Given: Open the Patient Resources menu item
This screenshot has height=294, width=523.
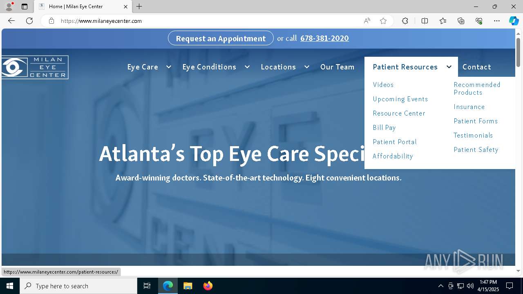Looking at the screenshot, I should [405, 67].
